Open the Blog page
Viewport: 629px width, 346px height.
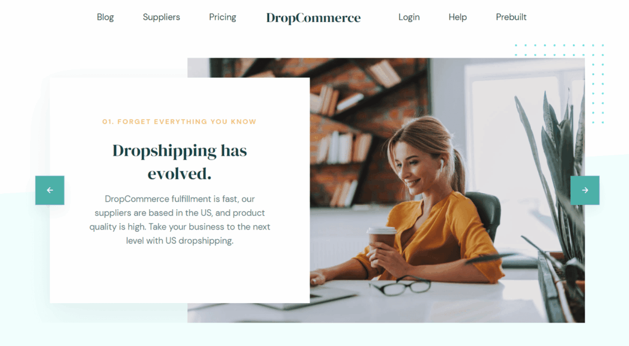(x=105, y=17)
